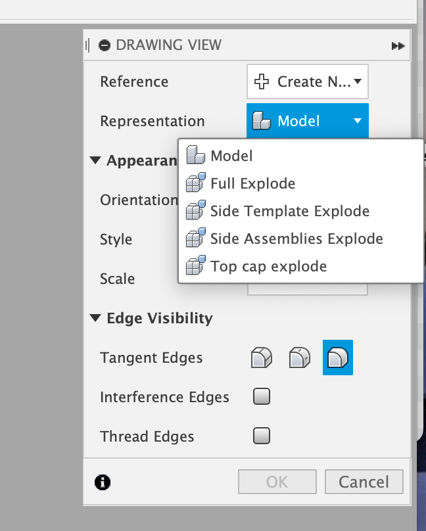Screen dimensions: 426x531
Task: Enable the Thread Edges checkbox
Action: click(x=262, y=436)
